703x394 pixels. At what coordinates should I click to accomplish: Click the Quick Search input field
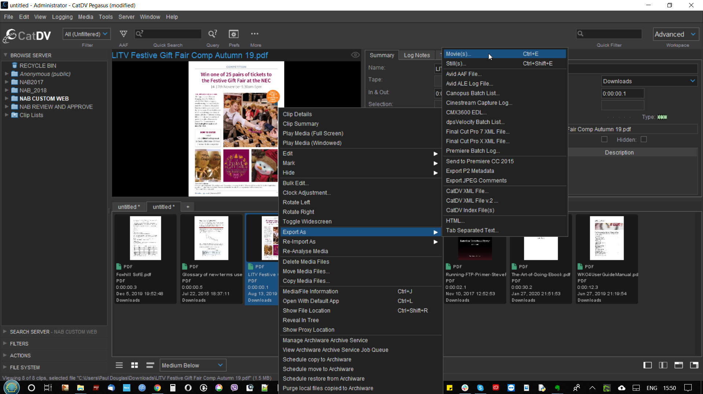168,34
